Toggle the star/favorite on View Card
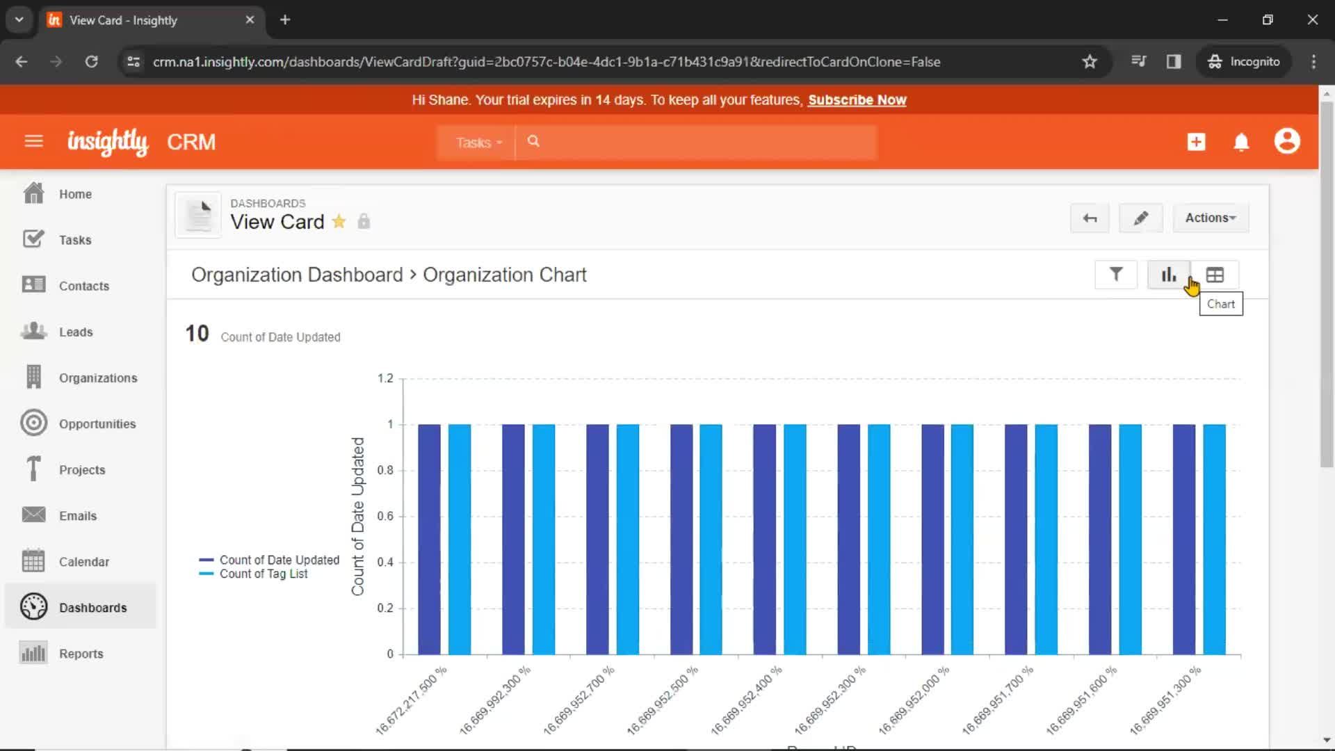 tap(339, 222)
